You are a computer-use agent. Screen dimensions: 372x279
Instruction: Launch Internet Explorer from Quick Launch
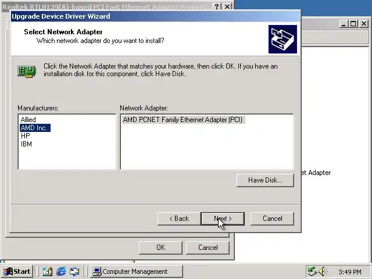[x=61, y=271]
